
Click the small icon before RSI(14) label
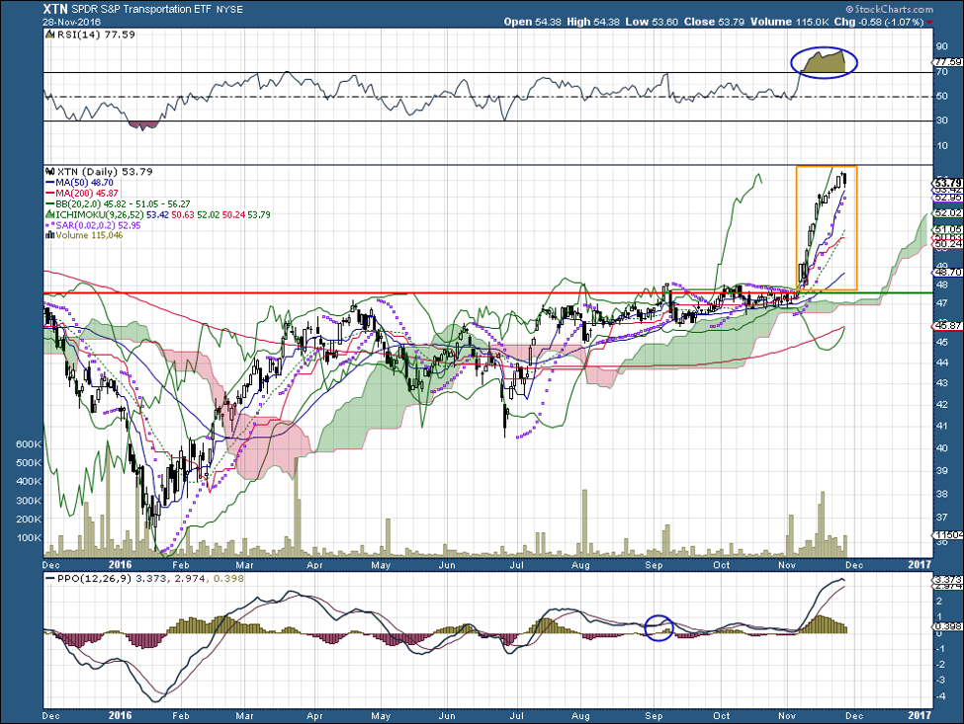[50, 35]
